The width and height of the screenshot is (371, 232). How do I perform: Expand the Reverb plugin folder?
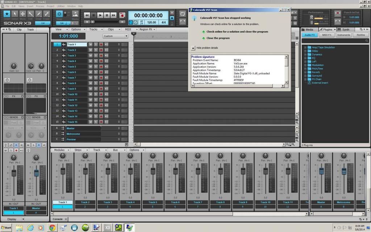[x=305, y=72]
